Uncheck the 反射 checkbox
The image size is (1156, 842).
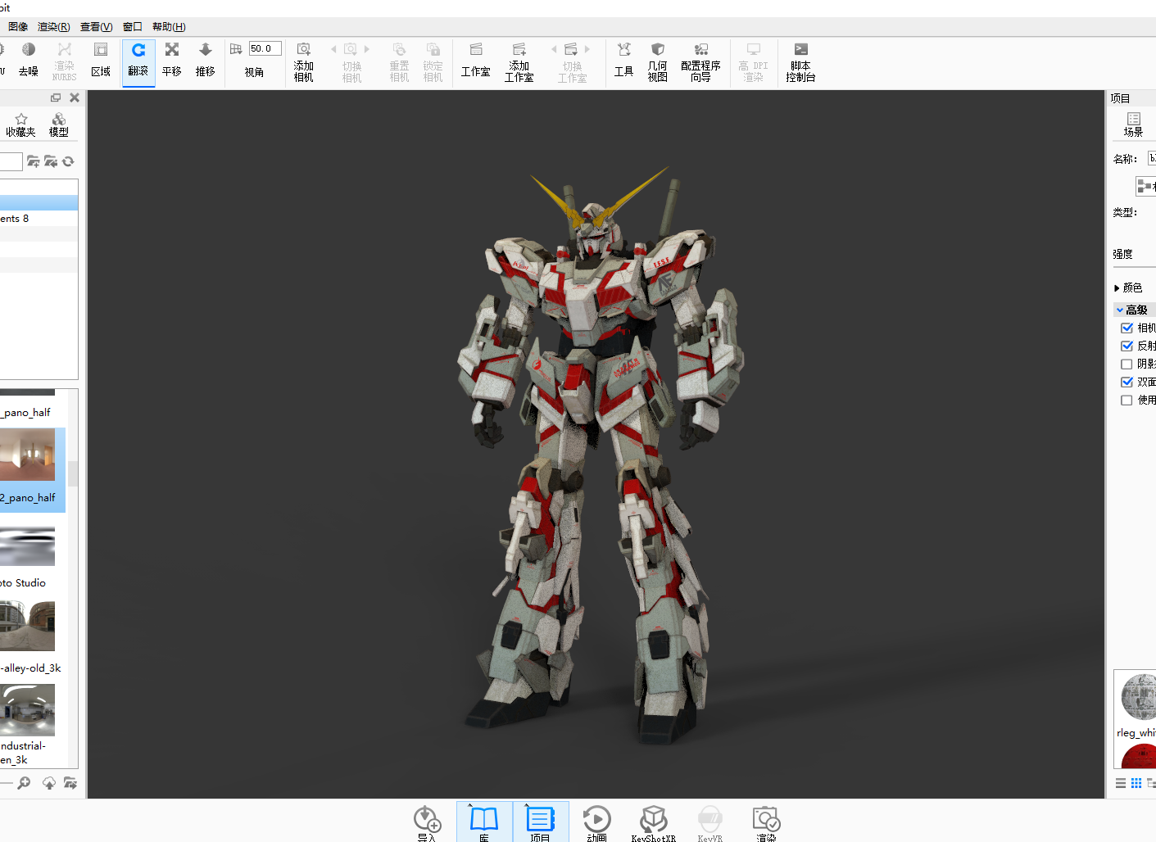[1127, 346]
